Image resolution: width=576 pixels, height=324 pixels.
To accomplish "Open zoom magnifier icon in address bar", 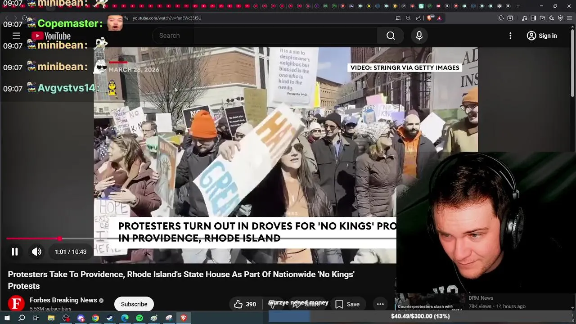I will click(x=408, y=18).
